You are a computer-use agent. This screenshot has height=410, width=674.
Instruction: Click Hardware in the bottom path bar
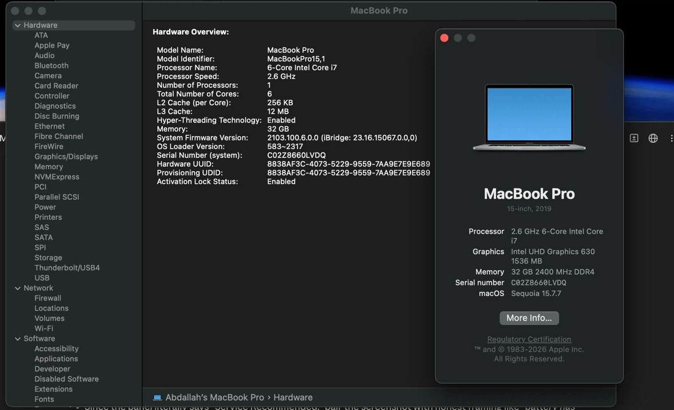coord(293,397)
